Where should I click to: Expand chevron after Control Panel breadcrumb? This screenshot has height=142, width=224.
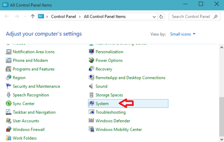80,17
